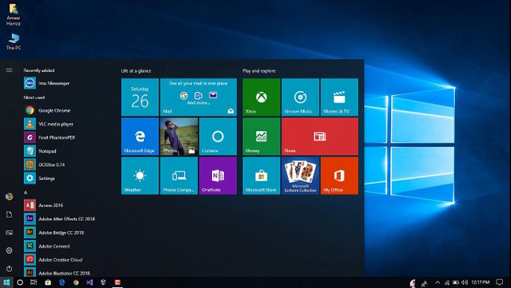This screenshot has height=288, width=511.
Task: Open the Cortana tile
Action: (x=218, y=136)
